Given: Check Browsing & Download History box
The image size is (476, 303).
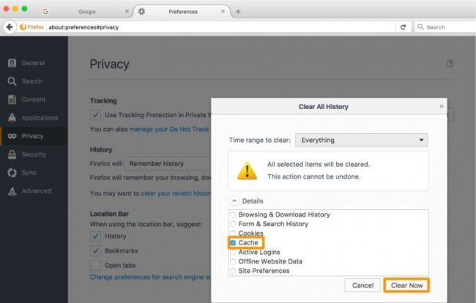Looking at the screenshot, I should click(x=233, y=214).
